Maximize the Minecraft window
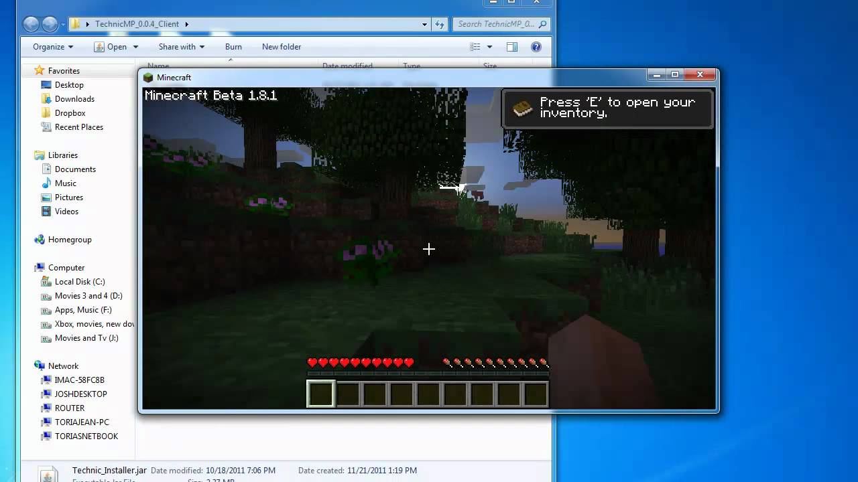The height and width of the screenshot is (482, 858). click(675, 75)
